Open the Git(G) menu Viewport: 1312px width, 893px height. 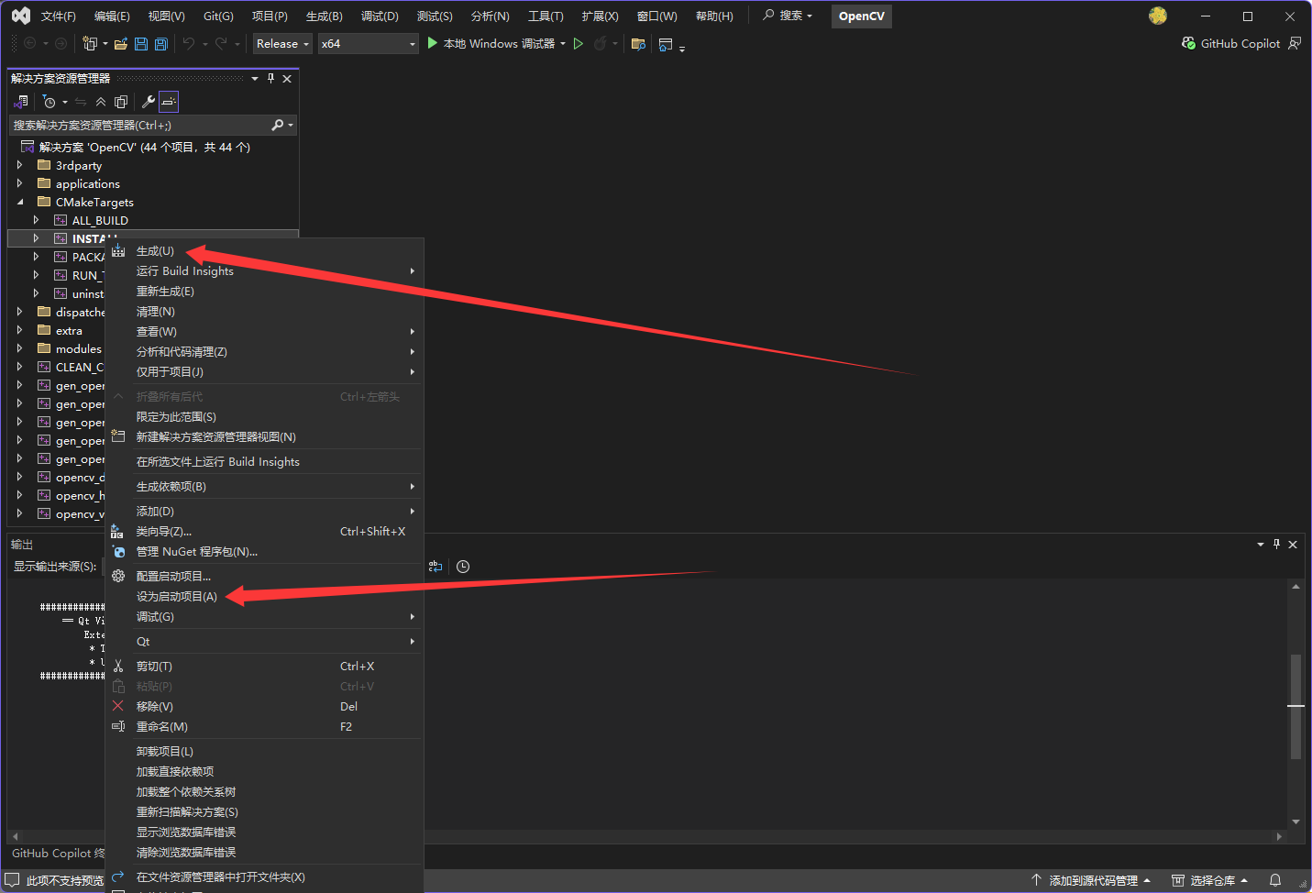pos(218,16)
